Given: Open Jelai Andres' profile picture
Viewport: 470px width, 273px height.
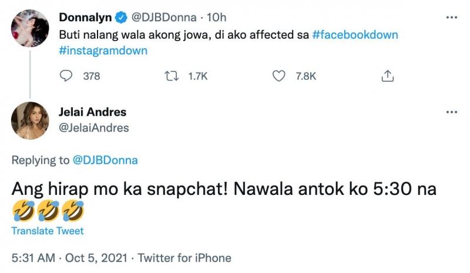Looking at the screenshot, I should point(29,120).
